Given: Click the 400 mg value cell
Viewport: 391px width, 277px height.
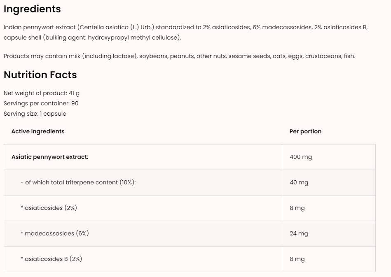Looking at the screenshot, I should click(301, 157).
